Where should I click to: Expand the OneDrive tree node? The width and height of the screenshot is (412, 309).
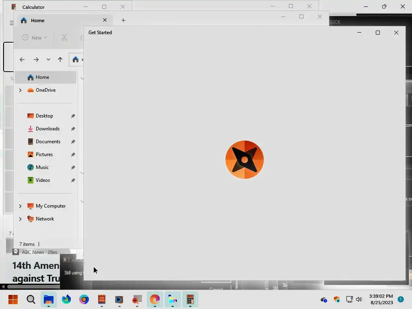point(20,90)
